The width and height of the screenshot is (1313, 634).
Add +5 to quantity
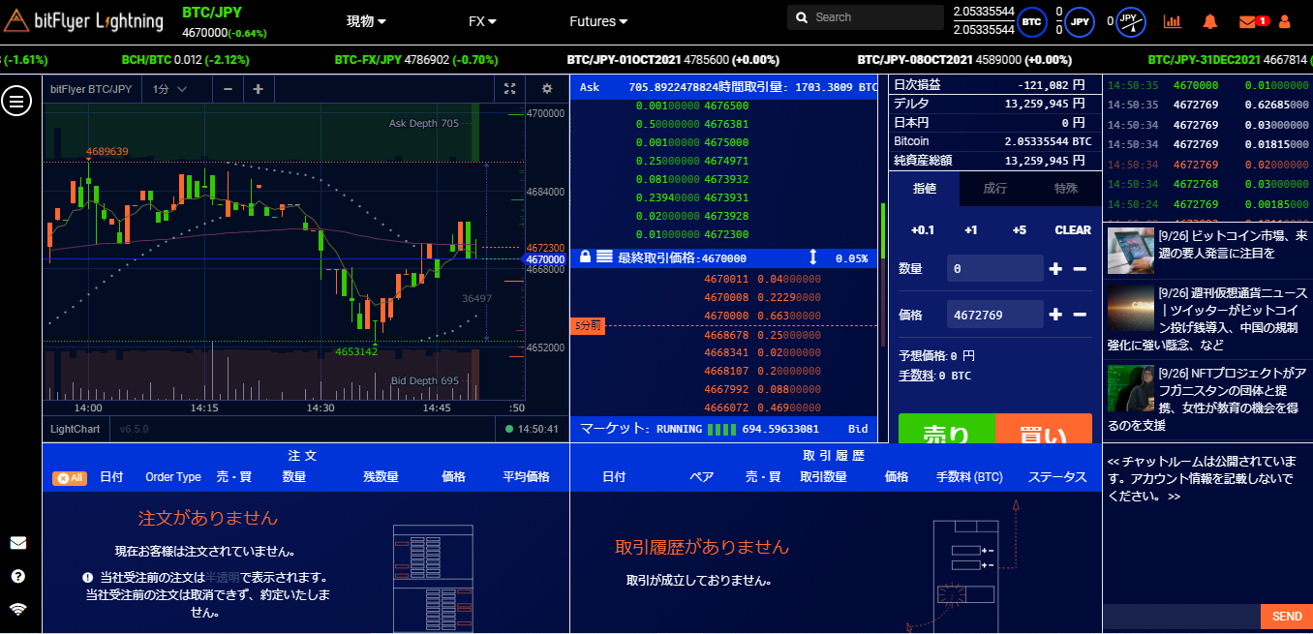(x=1019, y=230)
